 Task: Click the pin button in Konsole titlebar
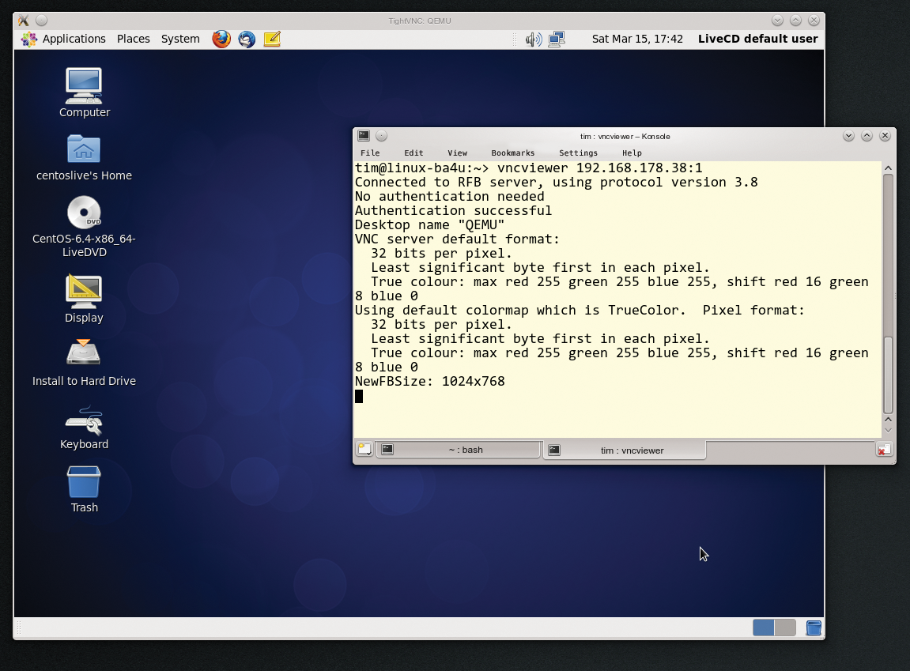click(381, 136)
